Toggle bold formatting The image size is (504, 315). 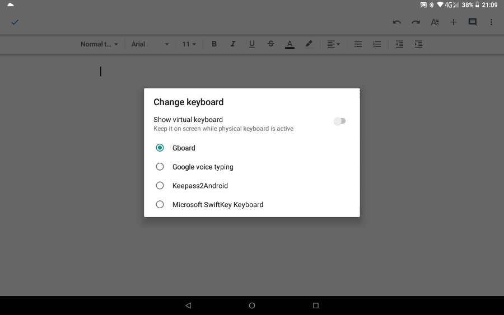(214, 44)
